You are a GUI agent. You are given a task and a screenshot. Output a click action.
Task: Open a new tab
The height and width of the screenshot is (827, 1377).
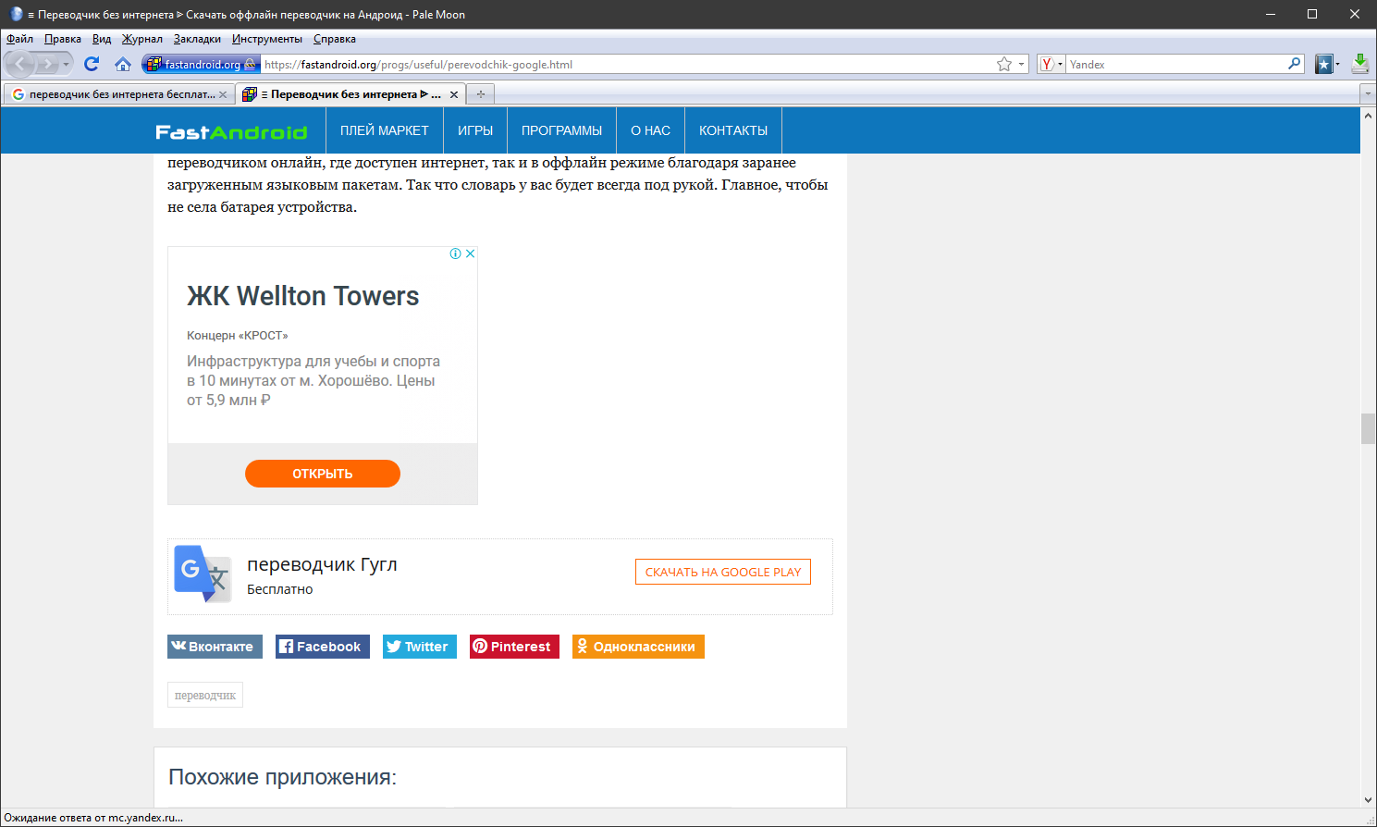click(481, 94)
